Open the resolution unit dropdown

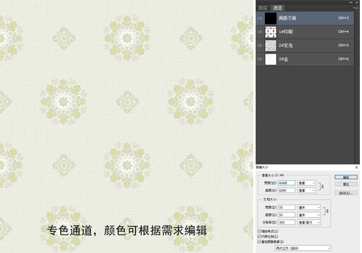[309, 222]
